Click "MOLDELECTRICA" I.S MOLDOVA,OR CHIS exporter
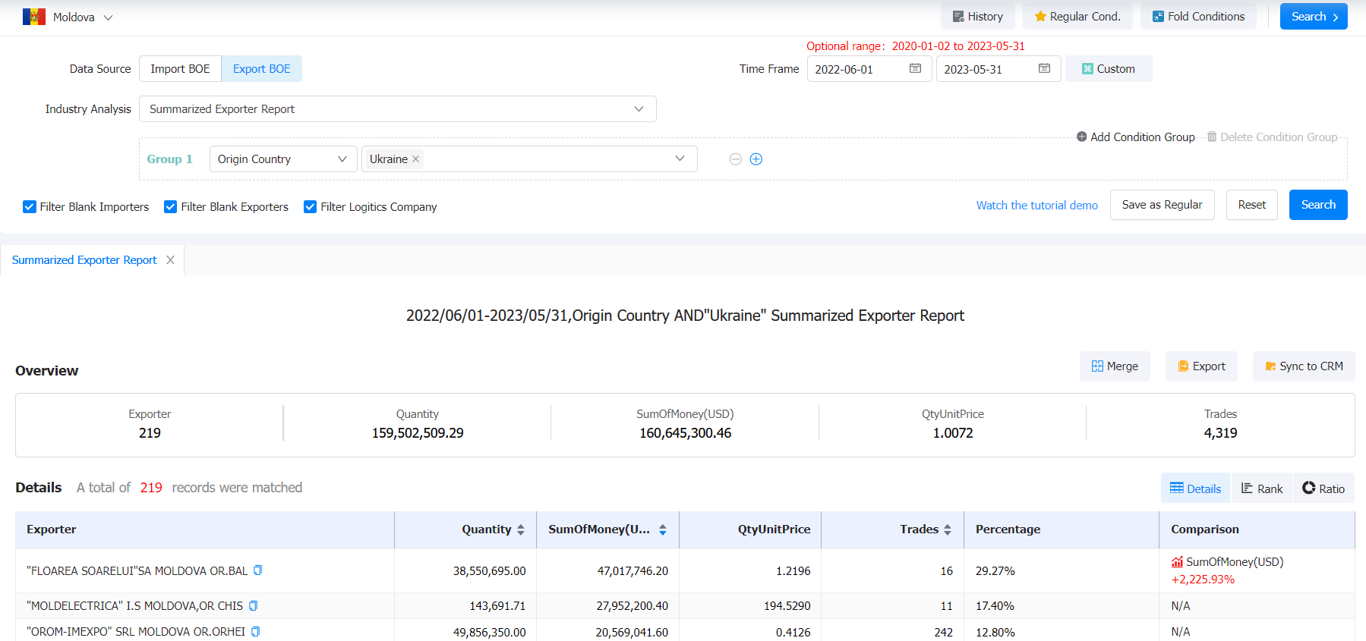 click(x=135, y=606)
